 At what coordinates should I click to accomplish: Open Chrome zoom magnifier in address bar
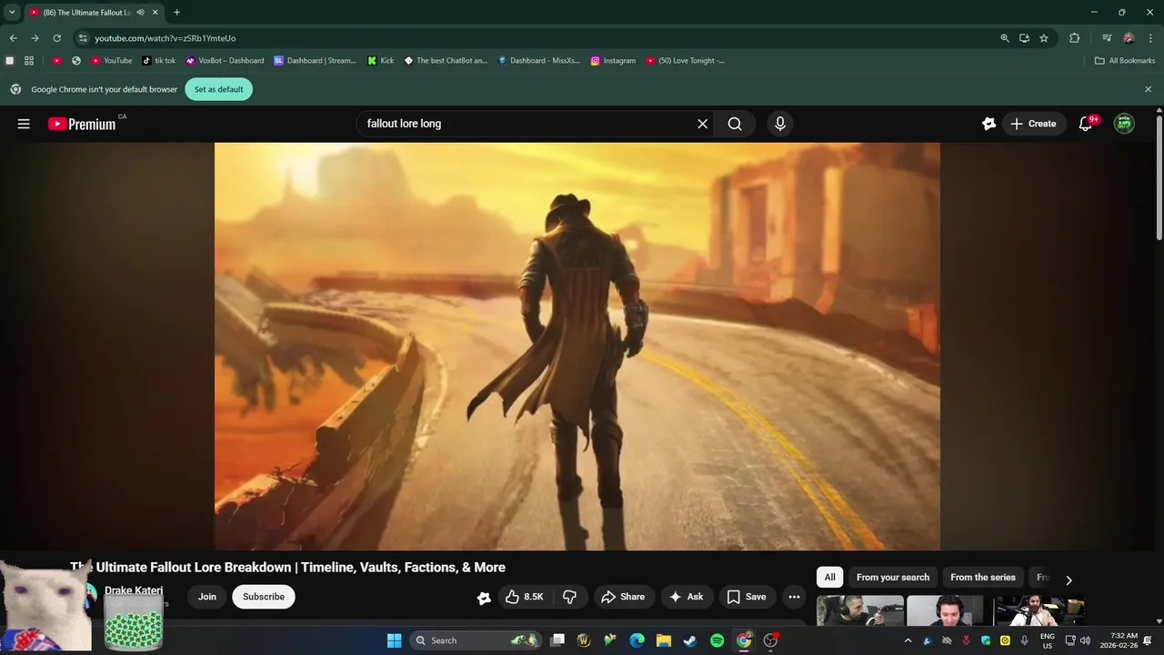click(x=1005, y=38)
